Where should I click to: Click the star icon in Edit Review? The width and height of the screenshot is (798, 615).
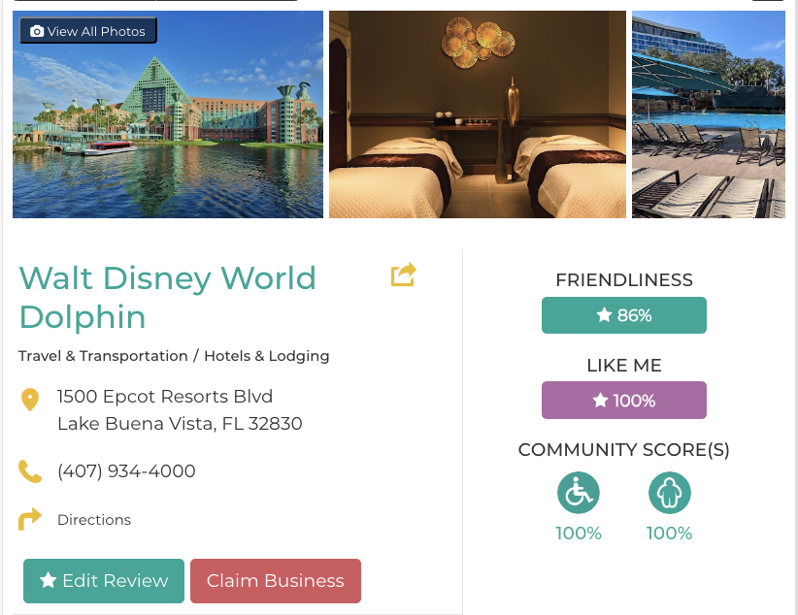48,580
